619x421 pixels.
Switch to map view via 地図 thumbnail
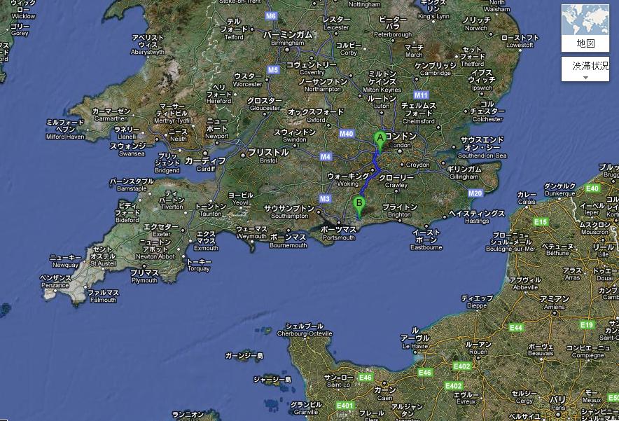pyautogui.click(x=585, y=28)
